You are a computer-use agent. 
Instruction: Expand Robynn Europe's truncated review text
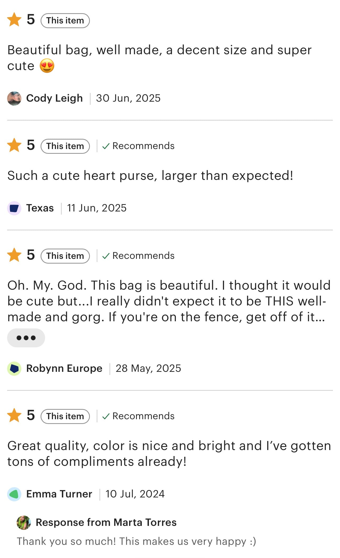click(26, 338)
